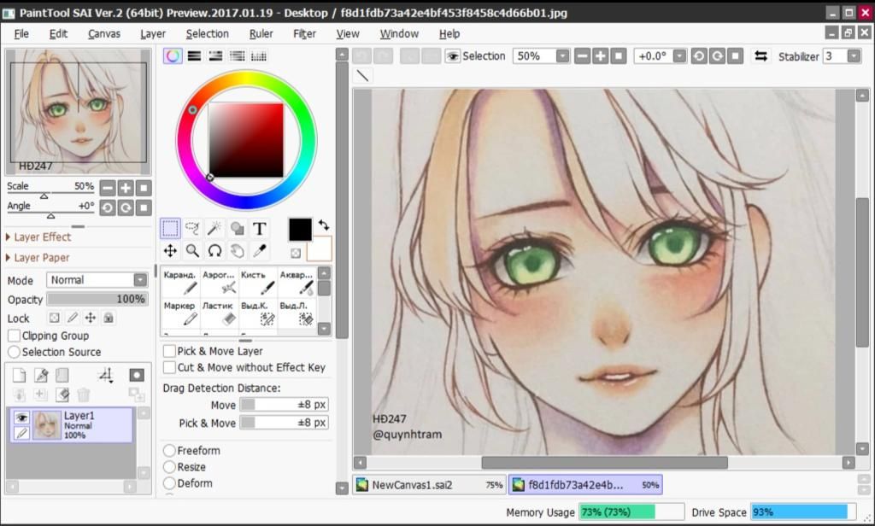Zoom out with navigator Scale minus button
Image resolution: width=875 pixels, height=526 pixels.
pyautogui.click(x=108, y=188)
